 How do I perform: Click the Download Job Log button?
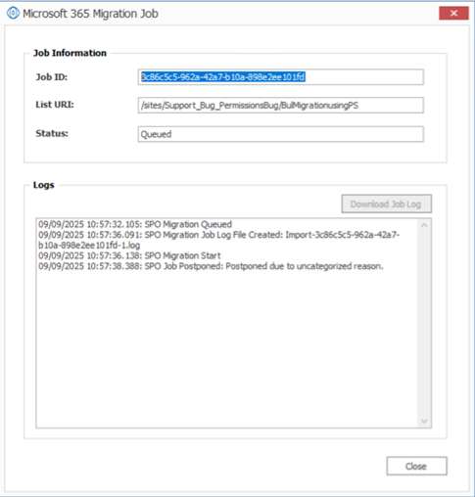point(387,204)
